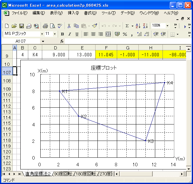Image resolution: width=193 pixels, height=184 pixels.
Task: Open the データ(D) menu
Action: tap(128, 13)
